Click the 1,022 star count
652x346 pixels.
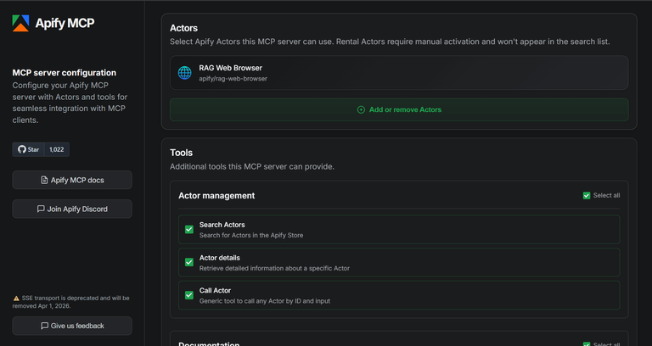[x=57, y=149]
